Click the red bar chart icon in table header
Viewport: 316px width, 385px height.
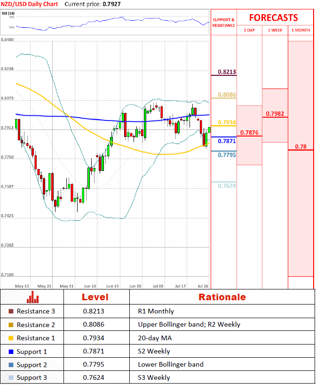point(32,297)
